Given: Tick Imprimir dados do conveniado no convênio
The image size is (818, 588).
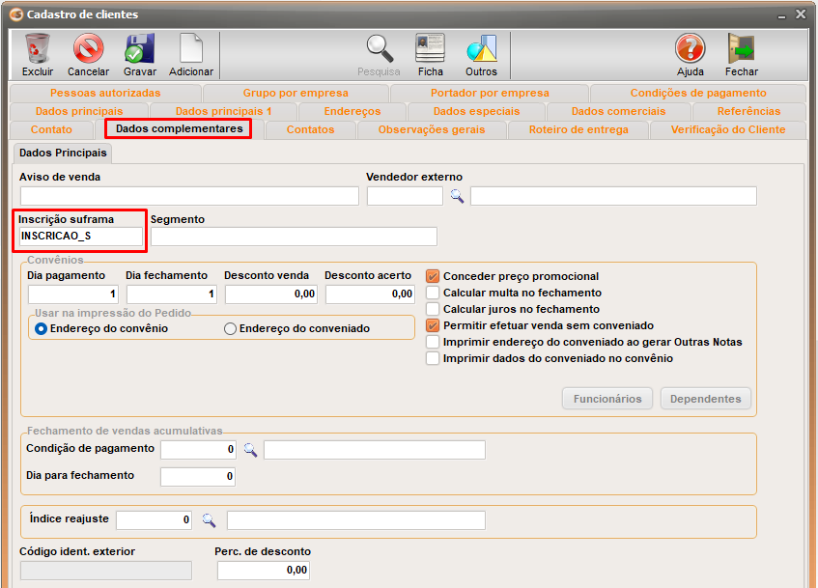Looking at the screenshot, I should click(433, 358).
